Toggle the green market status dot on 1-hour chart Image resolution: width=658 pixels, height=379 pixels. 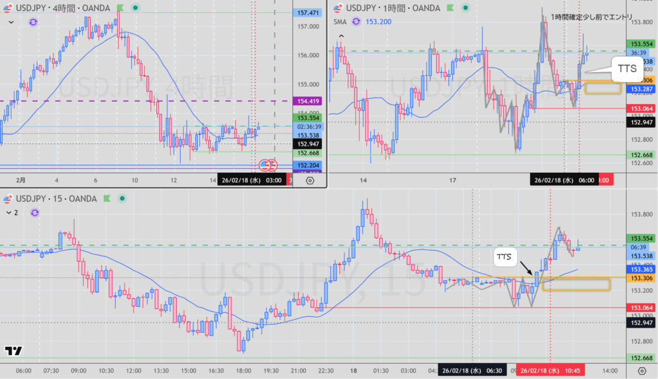(x=465, y=7)
